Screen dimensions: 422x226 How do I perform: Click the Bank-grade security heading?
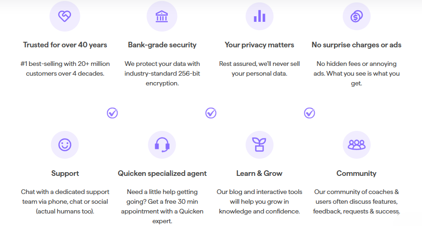coord(162,45)
